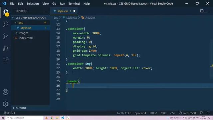Open File Explorer from the taskbar
Image resolution: width=213 pixels, height=120 pixels.
[57, 118]
